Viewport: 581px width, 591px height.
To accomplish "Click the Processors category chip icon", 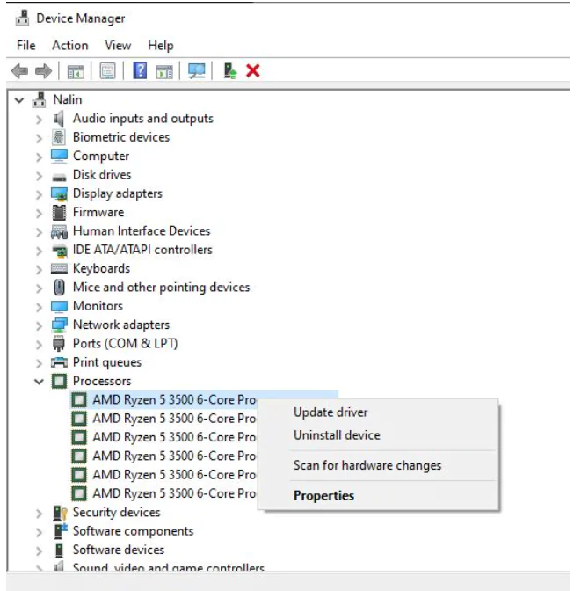I will 59,381.
